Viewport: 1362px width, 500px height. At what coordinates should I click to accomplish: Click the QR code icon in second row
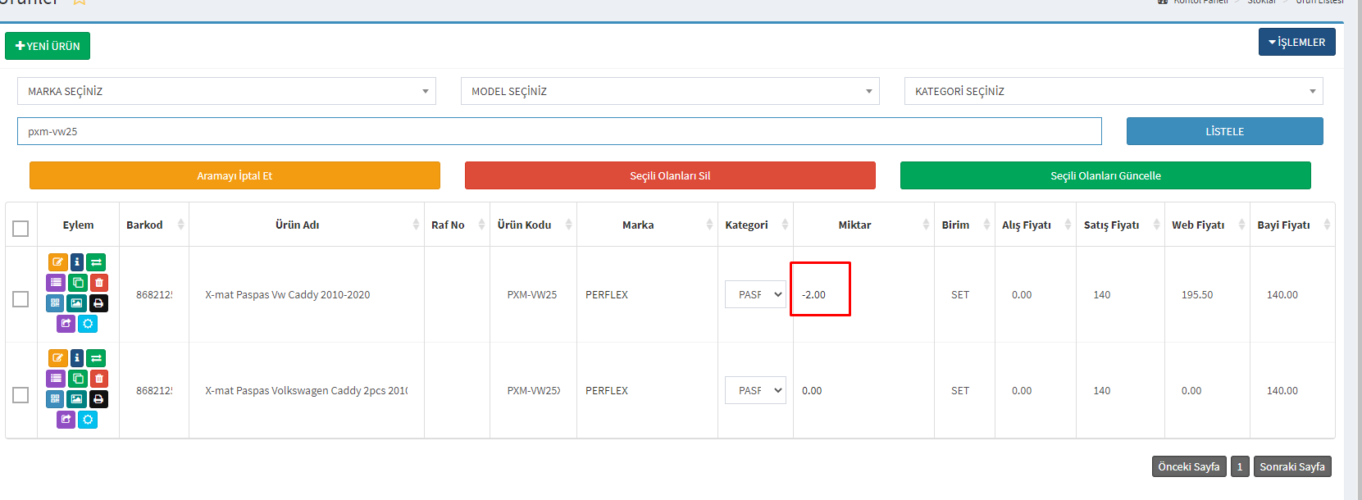point(55,399)
